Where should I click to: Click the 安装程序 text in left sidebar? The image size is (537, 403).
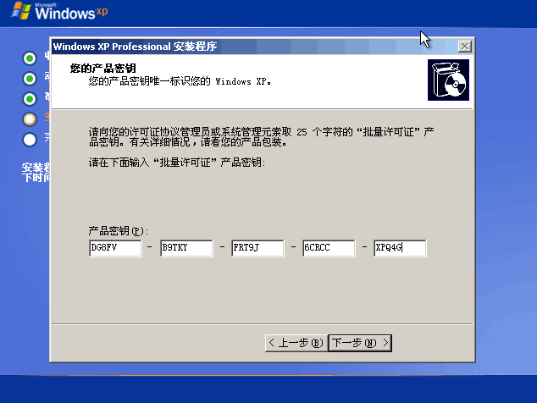36,168
